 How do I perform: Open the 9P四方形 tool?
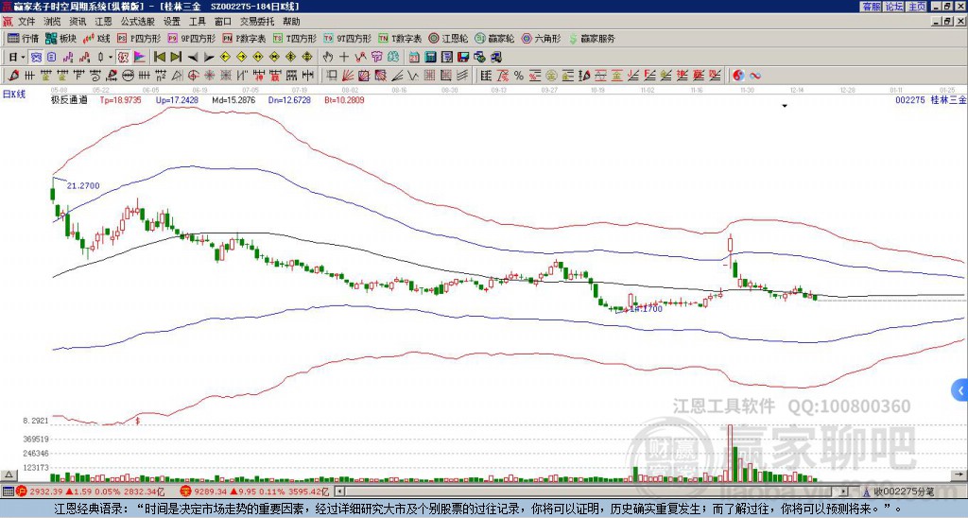coord(191,38)
